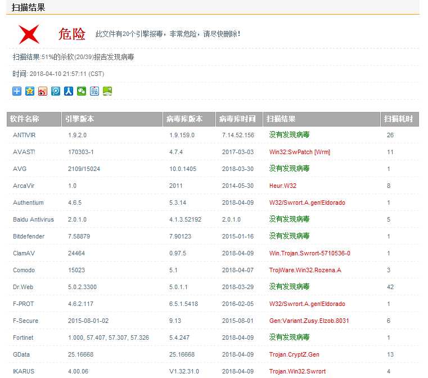
Task: Click the TrojWare.Win32.Rozena.A result
Action: [x=305, y=270]
